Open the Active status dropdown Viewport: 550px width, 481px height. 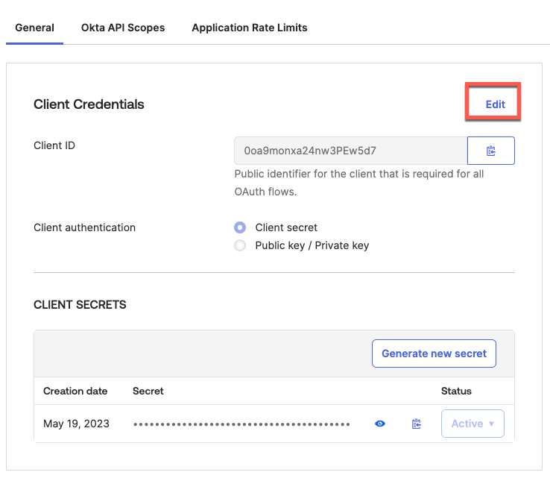click(x=472, y=424)
